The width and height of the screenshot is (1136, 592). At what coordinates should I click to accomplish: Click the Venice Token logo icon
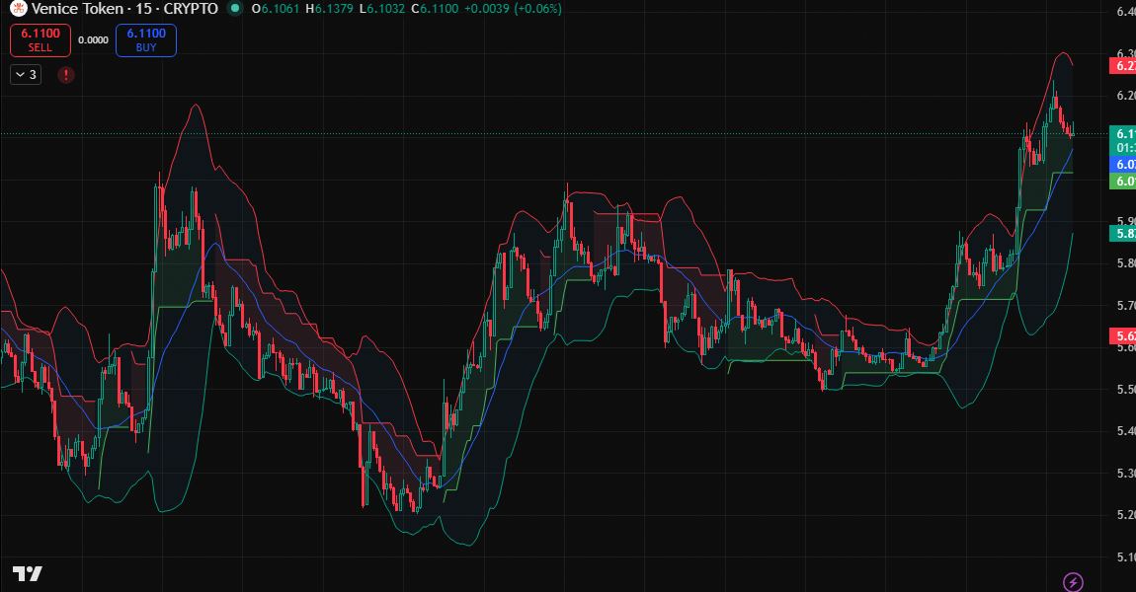(x=18, y=9)
